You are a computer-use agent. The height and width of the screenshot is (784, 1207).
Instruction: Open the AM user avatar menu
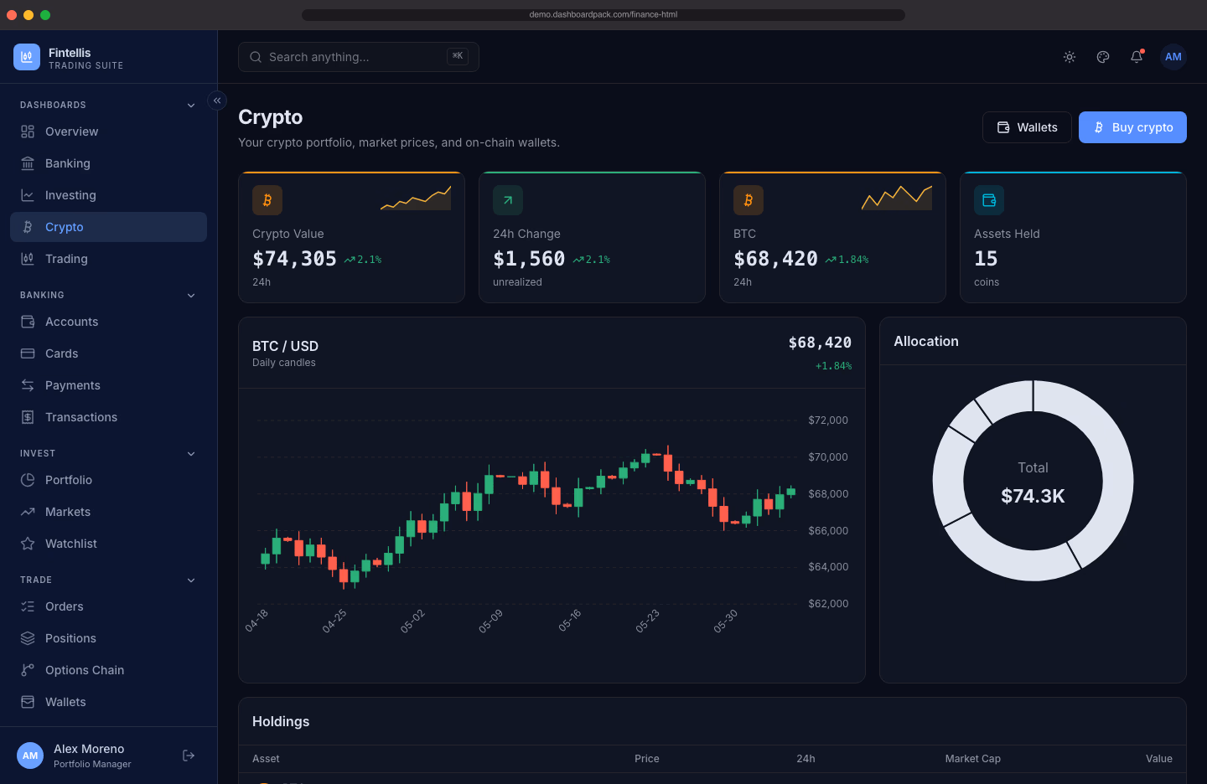coord(1173,57)
